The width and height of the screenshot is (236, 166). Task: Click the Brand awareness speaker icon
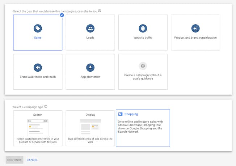click(38, 68)
